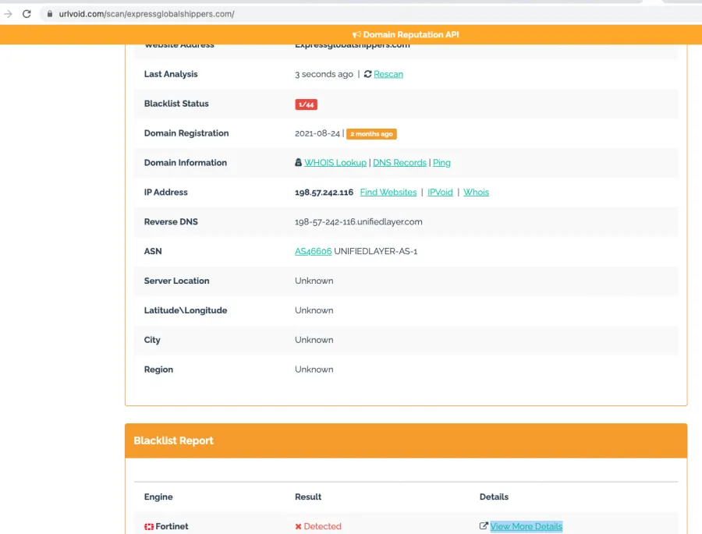Click the Result column header
Image resolution: width=702 pixels, height=534 pixels.
pos(308,497)
